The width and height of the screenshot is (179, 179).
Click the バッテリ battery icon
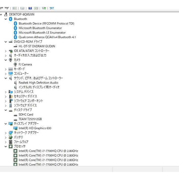(11, 137)
